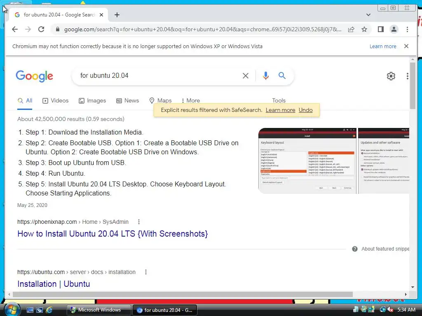The height and width of the screenshot is (316, 422).
Task: Share this page via share icon
Action: pos(351,29)
